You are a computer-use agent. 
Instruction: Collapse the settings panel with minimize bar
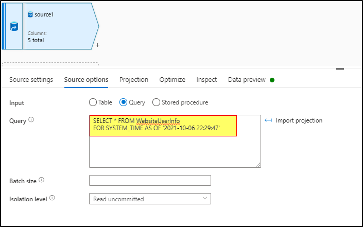click(340, 69)
